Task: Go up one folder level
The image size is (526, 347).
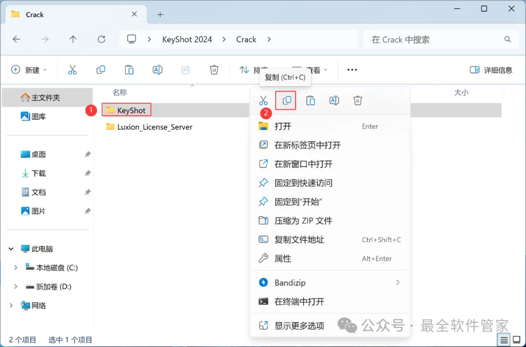Action: (x=73, y=39)
